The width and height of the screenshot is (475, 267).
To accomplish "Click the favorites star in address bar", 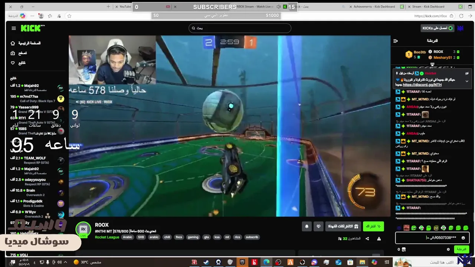I will click(x=69, y=16).
